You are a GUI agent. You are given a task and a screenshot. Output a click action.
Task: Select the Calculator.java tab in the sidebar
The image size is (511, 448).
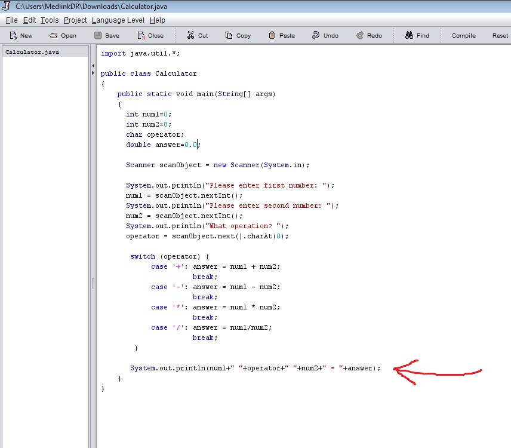(x=30, y=51)
